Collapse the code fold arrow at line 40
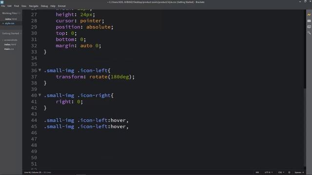This screenshot has width=312, height=175. click(x=39, y=95)
